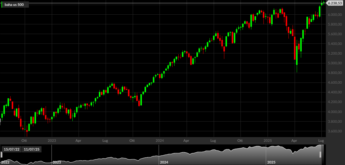345x165 pixels.
Task: Click the 4.200,00 price axis label
Action: (x=335, y=102)
